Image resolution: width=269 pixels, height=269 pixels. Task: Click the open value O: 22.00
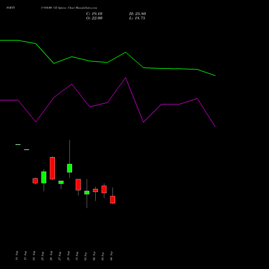(94, 18)
